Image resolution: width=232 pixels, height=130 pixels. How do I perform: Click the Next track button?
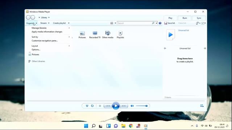124,106
